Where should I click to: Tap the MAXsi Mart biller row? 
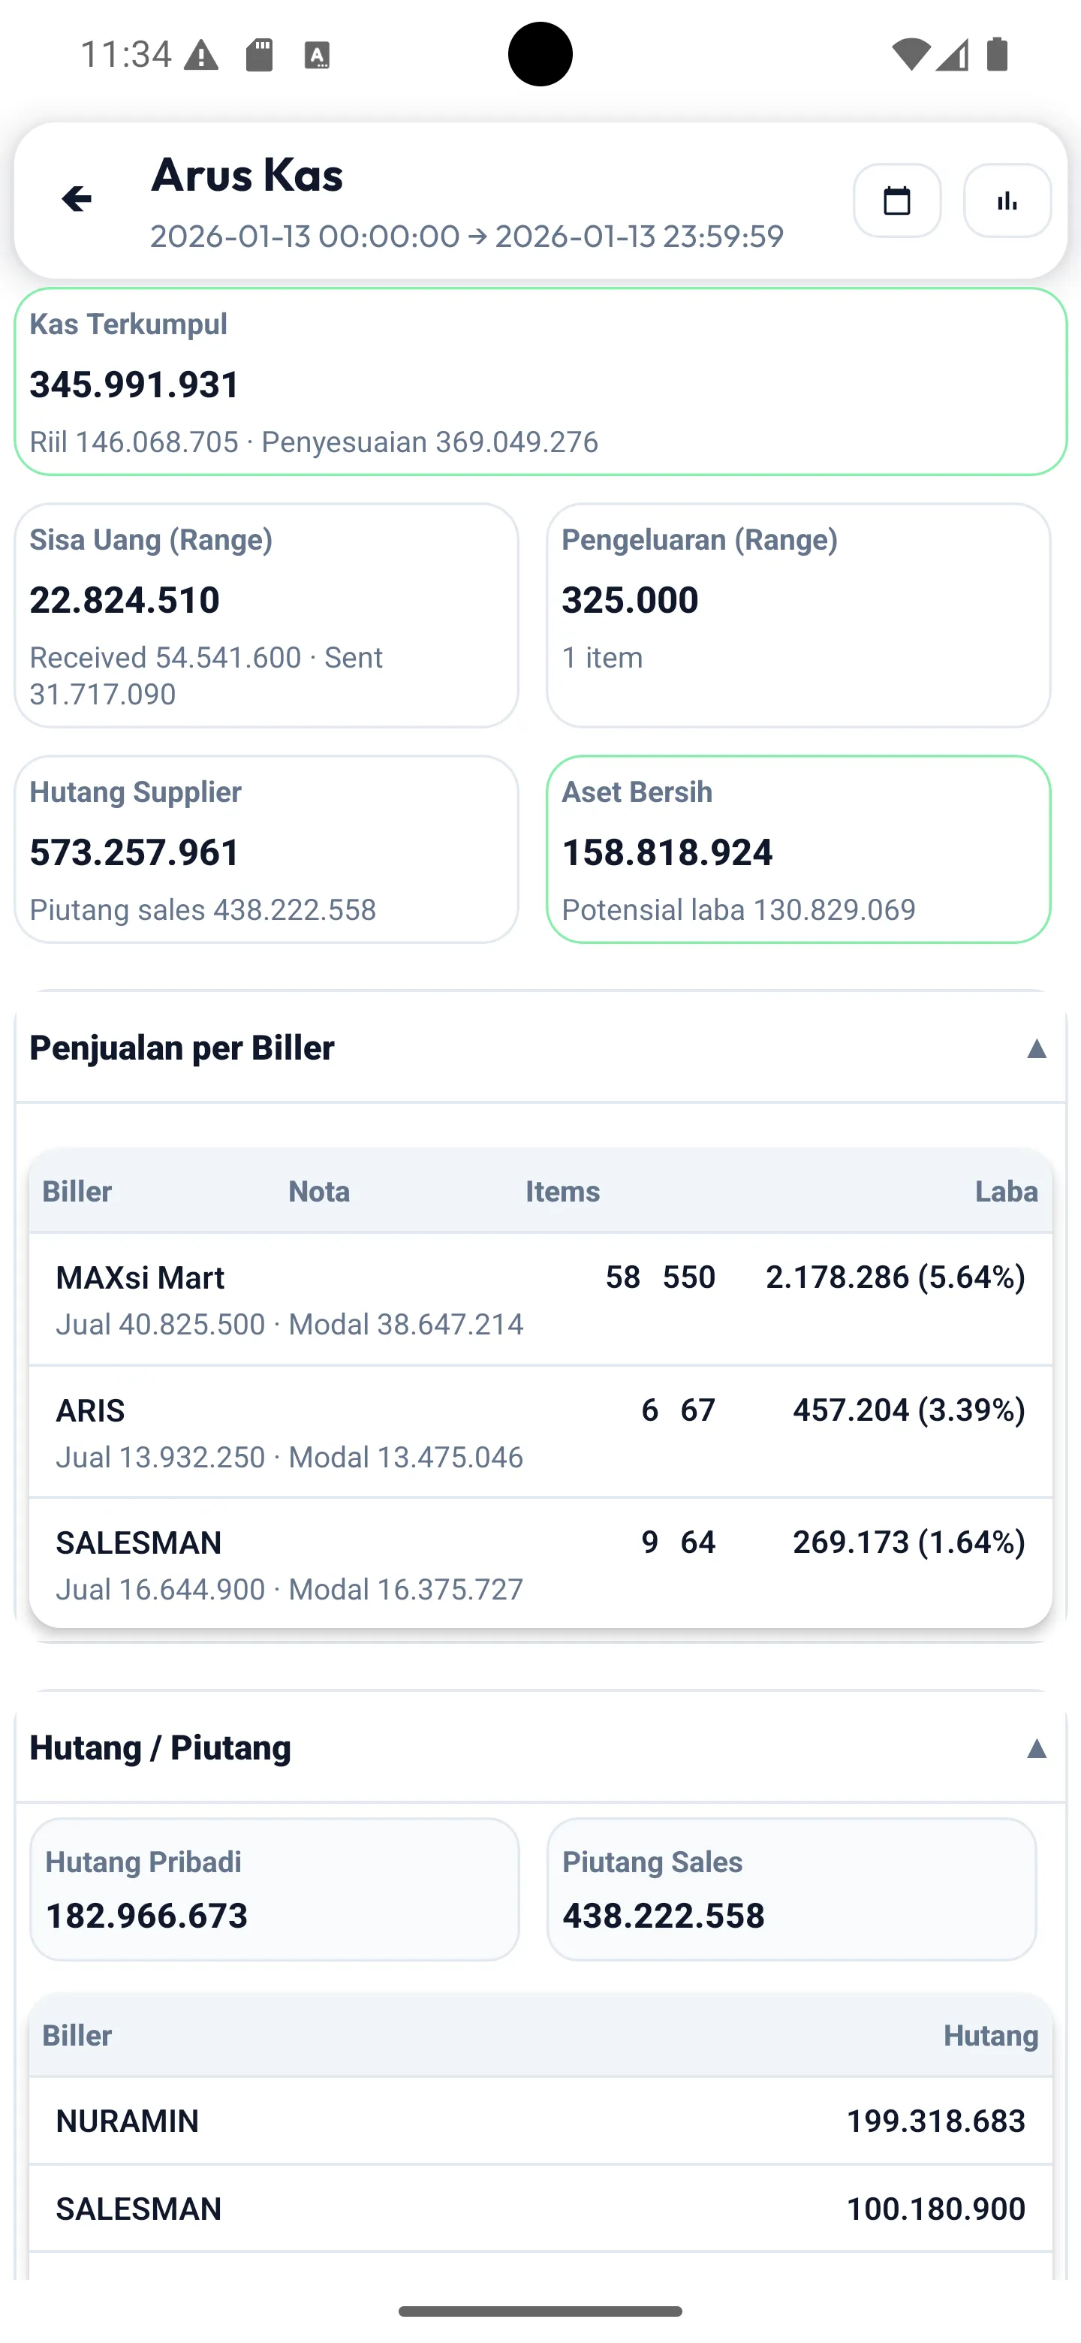pos(540,1299)
